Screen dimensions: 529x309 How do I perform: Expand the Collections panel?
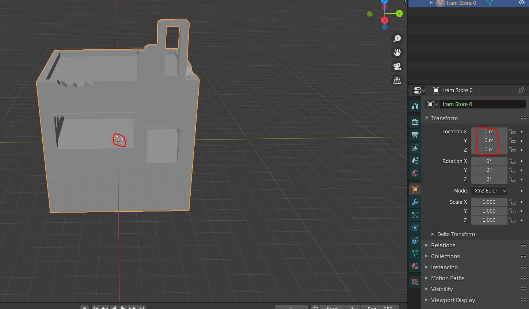427,256
